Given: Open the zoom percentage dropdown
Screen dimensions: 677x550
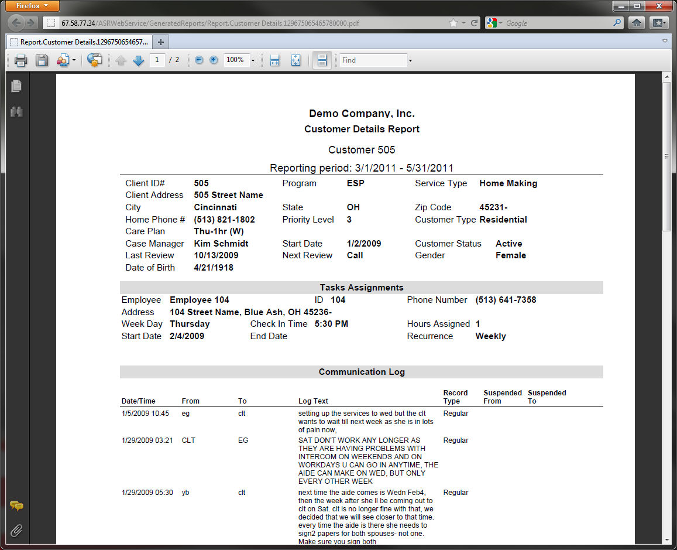Looking at the screenshot, I should [x=253, y=60].
